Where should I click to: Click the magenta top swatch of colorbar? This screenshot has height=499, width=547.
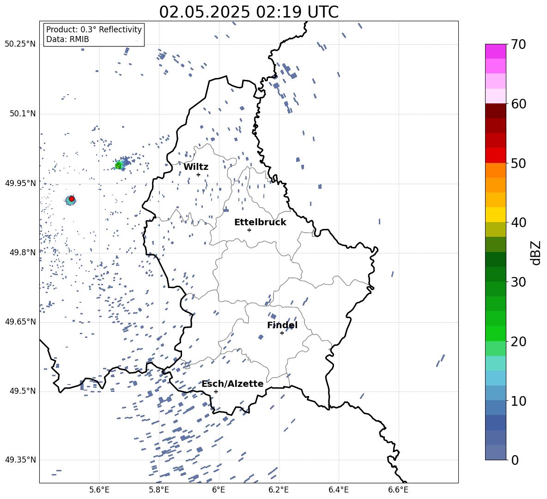point(495,52)
